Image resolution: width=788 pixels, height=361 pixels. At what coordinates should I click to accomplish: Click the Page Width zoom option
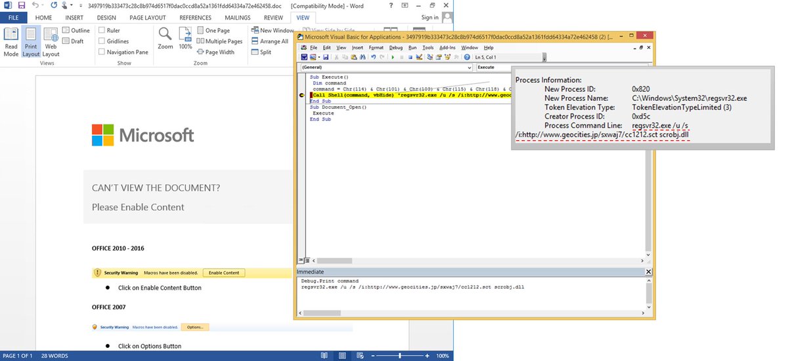pyautogui.click(x=215, y=52)
